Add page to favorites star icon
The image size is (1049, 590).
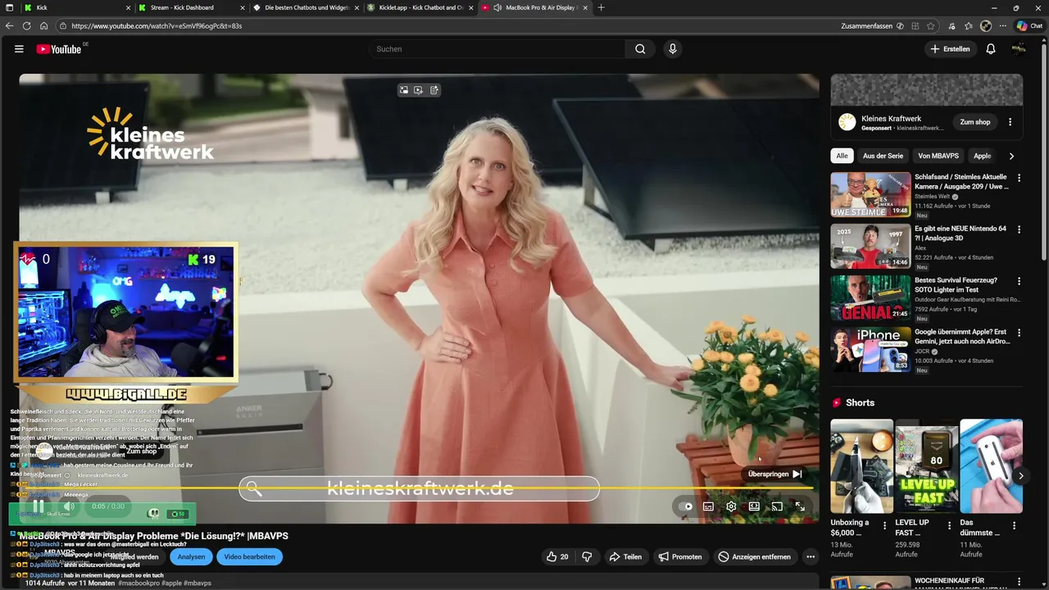(930, 25)
